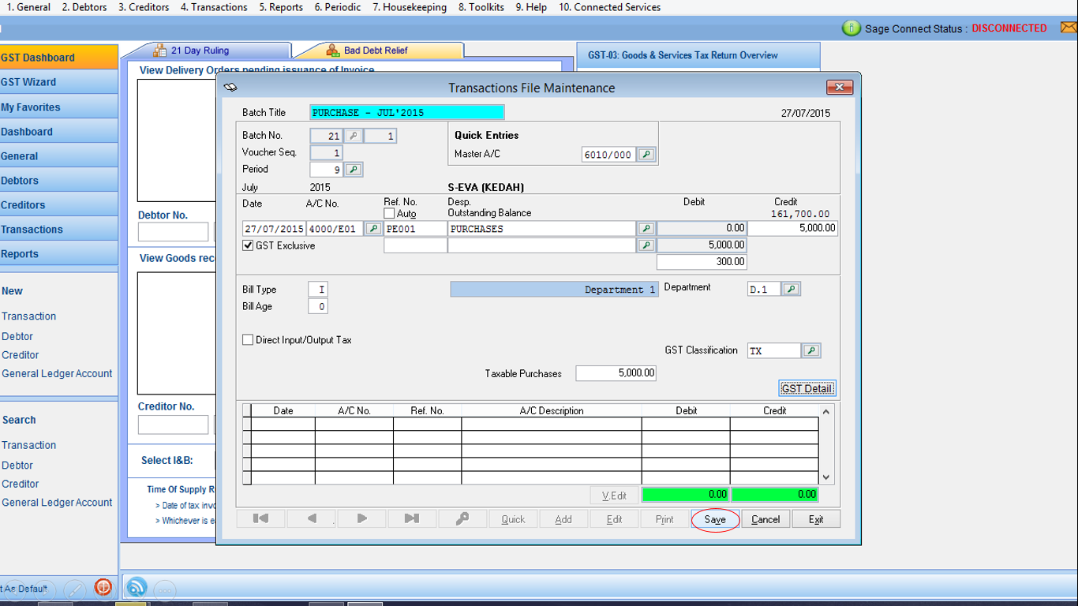The image size is (1078, 606).
Task: Open the description lookup beside PURCHASES
Action: point(646,229)
